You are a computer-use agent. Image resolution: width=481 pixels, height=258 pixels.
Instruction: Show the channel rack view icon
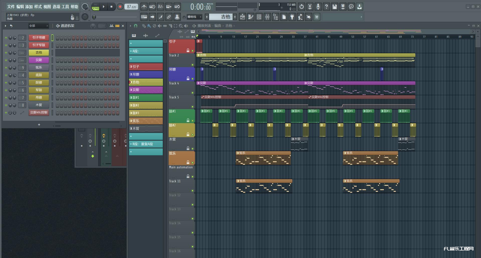pyautogui.click(x=259, y=17)
